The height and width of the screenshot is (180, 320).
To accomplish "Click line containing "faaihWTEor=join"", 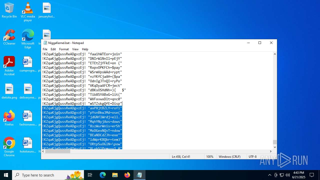I will tap(82, 54).
